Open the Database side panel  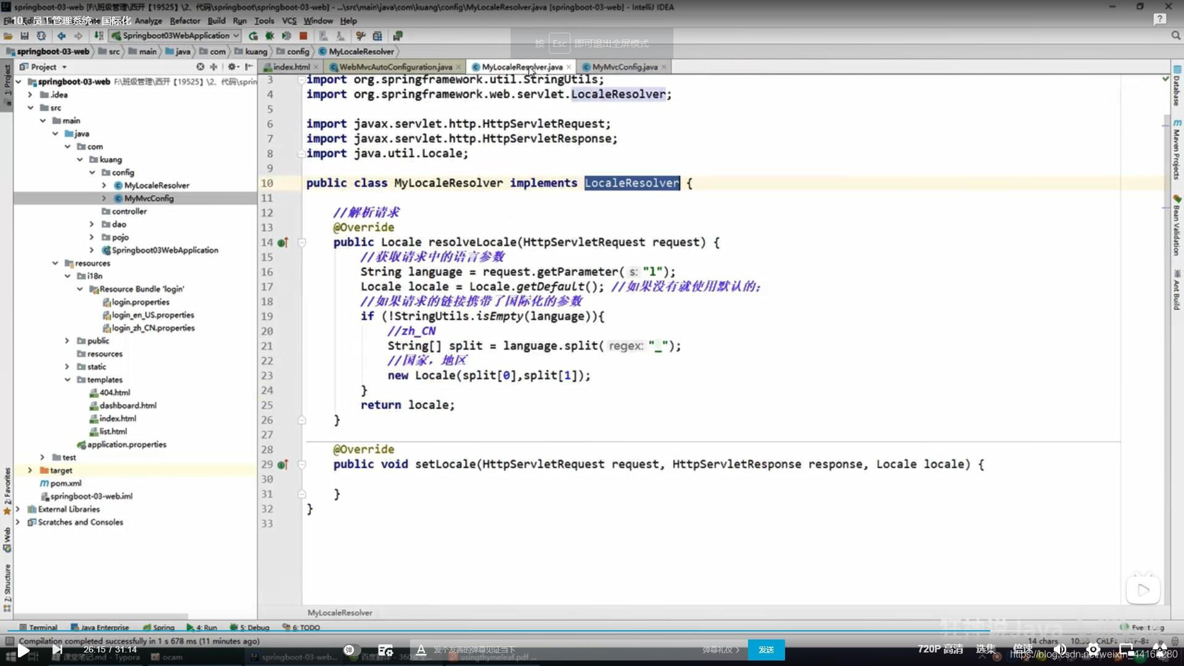1177,86
